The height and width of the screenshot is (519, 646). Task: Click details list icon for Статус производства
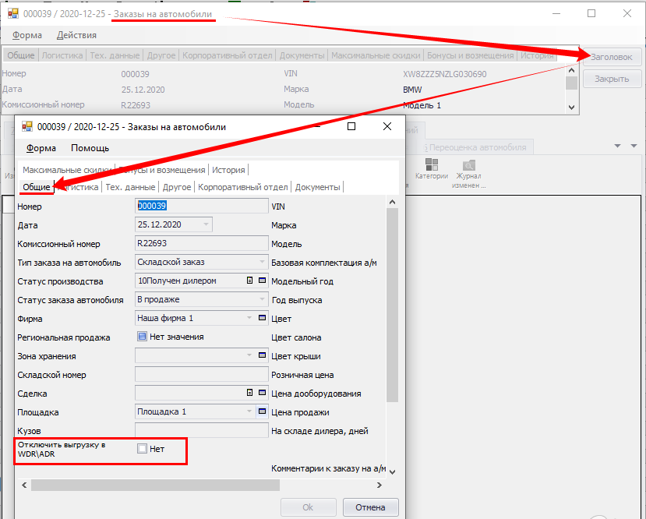click(250, 281)
